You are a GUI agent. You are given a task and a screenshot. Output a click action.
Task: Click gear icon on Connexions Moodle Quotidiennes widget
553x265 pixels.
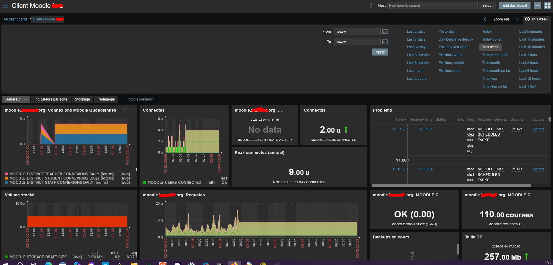125,109
